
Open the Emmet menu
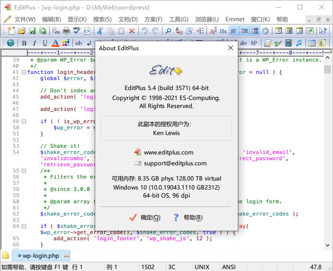(235, 19)
